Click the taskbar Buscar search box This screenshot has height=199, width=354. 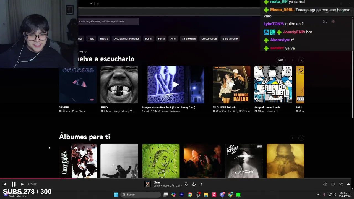click(141, 195)
